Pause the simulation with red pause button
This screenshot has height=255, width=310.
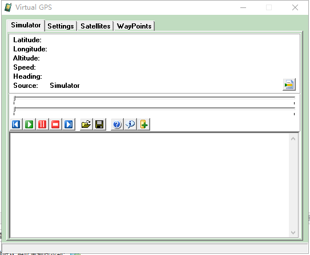[x=42, y=124]
